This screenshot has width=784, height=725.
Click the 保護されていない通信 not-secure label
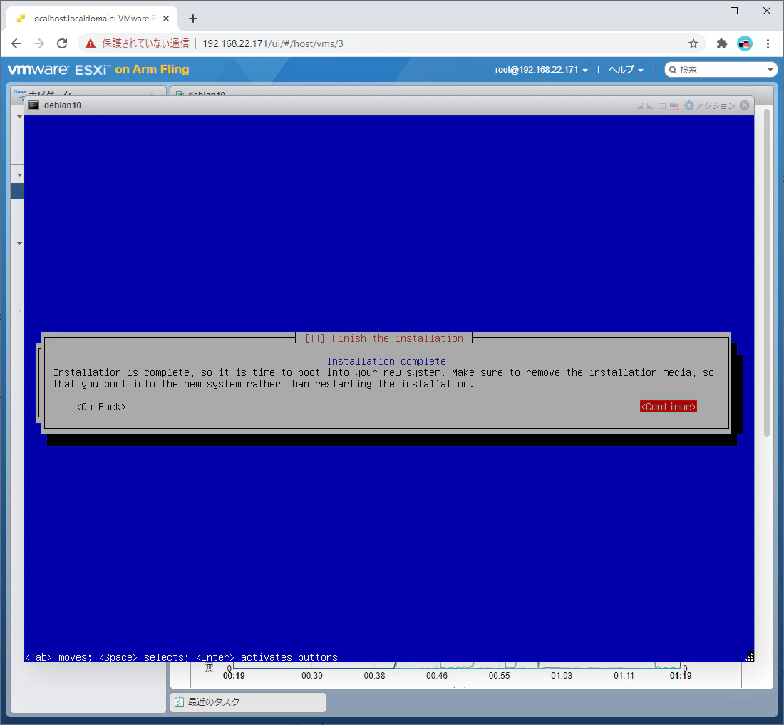pyautogui.click(x=145, y=43)
